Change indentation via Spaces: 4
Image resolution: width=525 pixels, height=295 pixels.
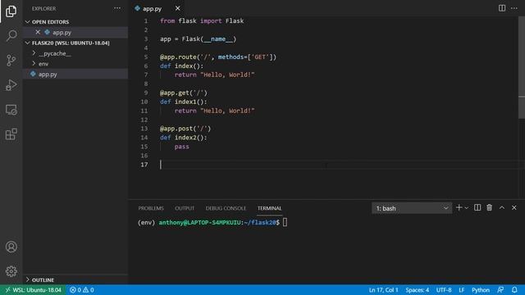point(418,289)
